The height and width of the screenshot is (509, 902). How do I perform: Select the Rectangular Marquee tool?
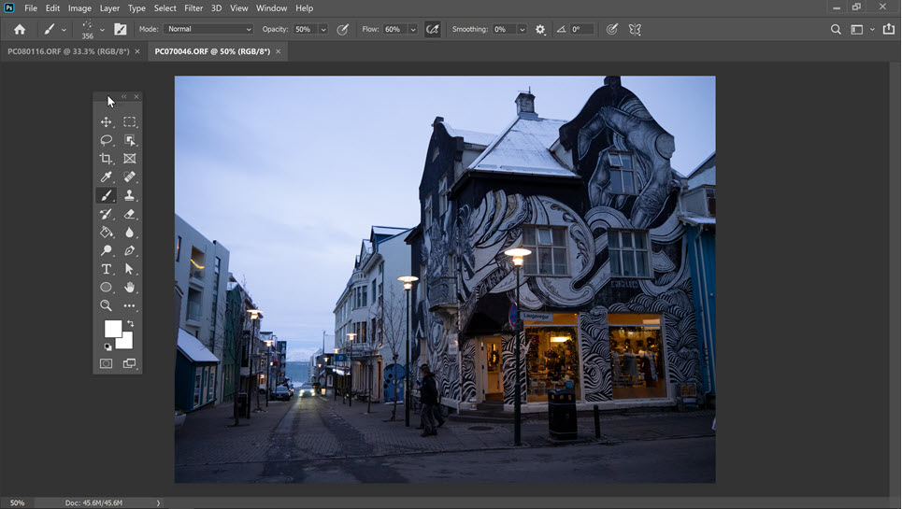pos(129,121)
